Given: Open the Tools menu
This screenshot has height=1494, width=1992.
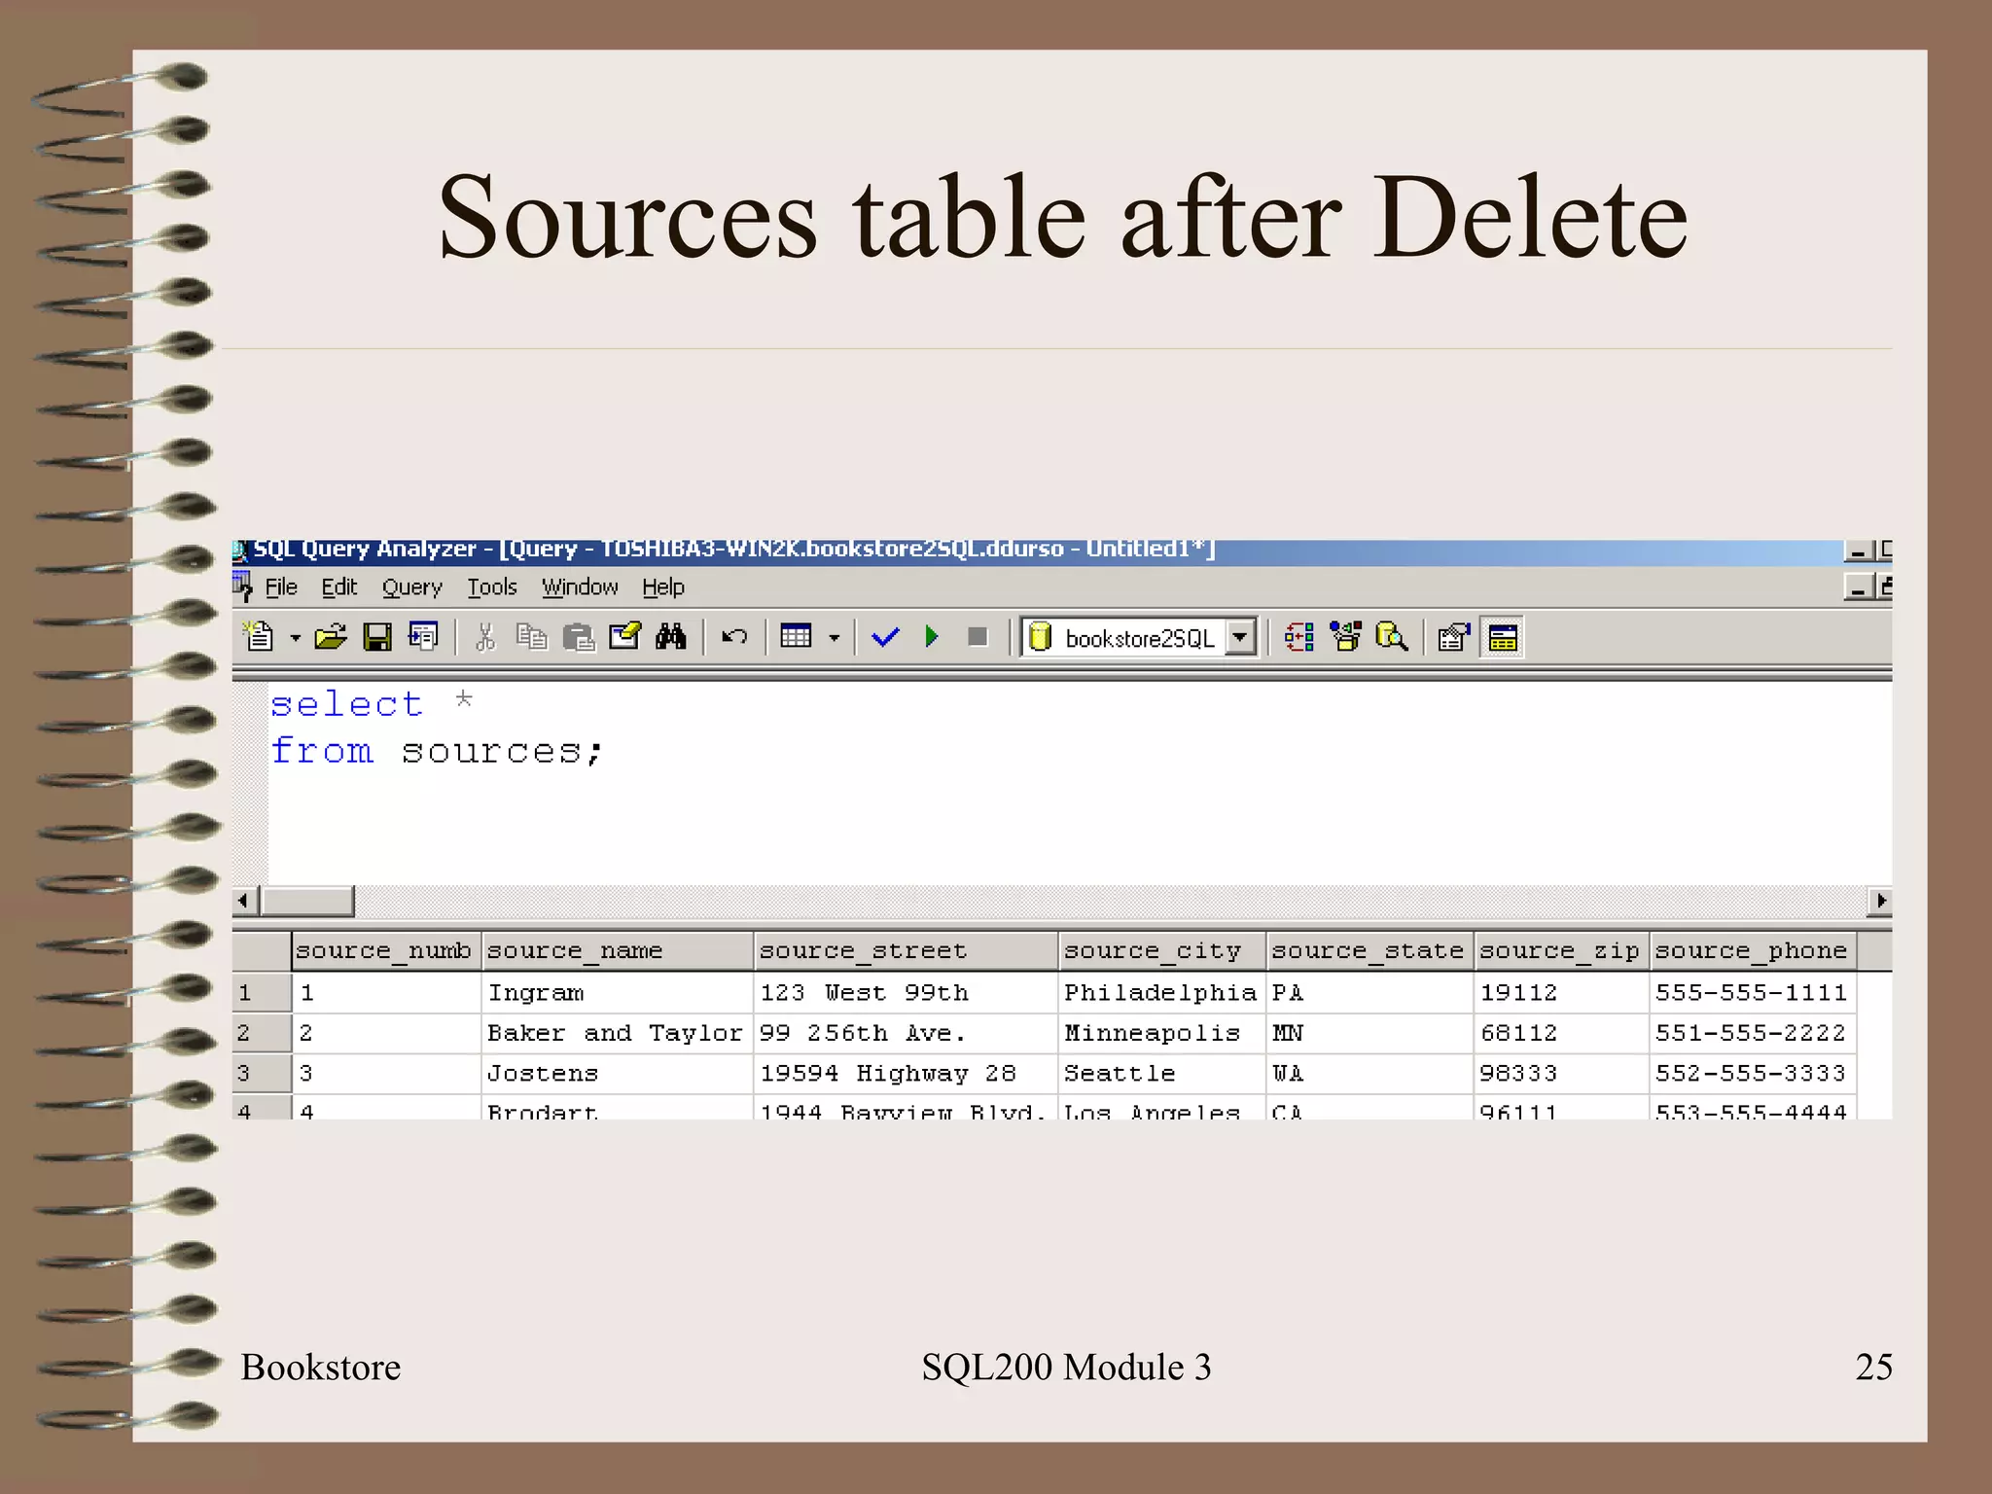Looking at the screenshot, I should (492, 587).
